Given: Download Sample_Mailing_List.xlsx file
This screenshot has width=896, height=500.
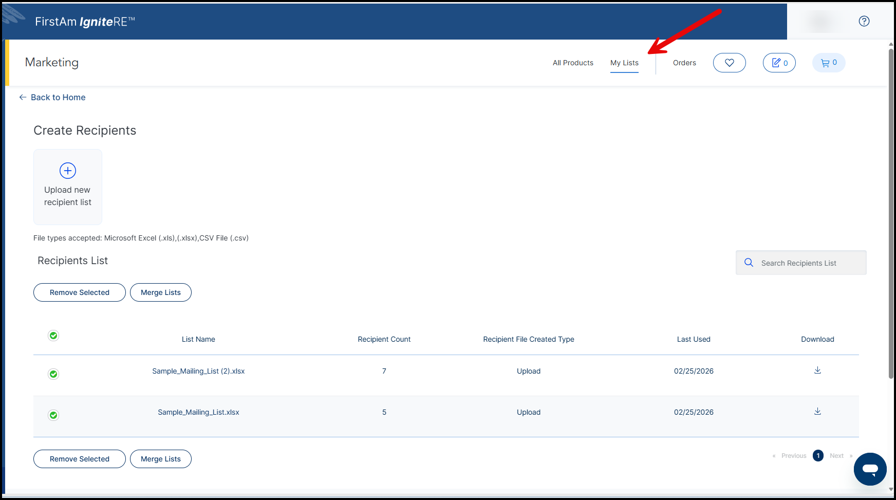Looking at the screenshot, I should pos(817,412).
